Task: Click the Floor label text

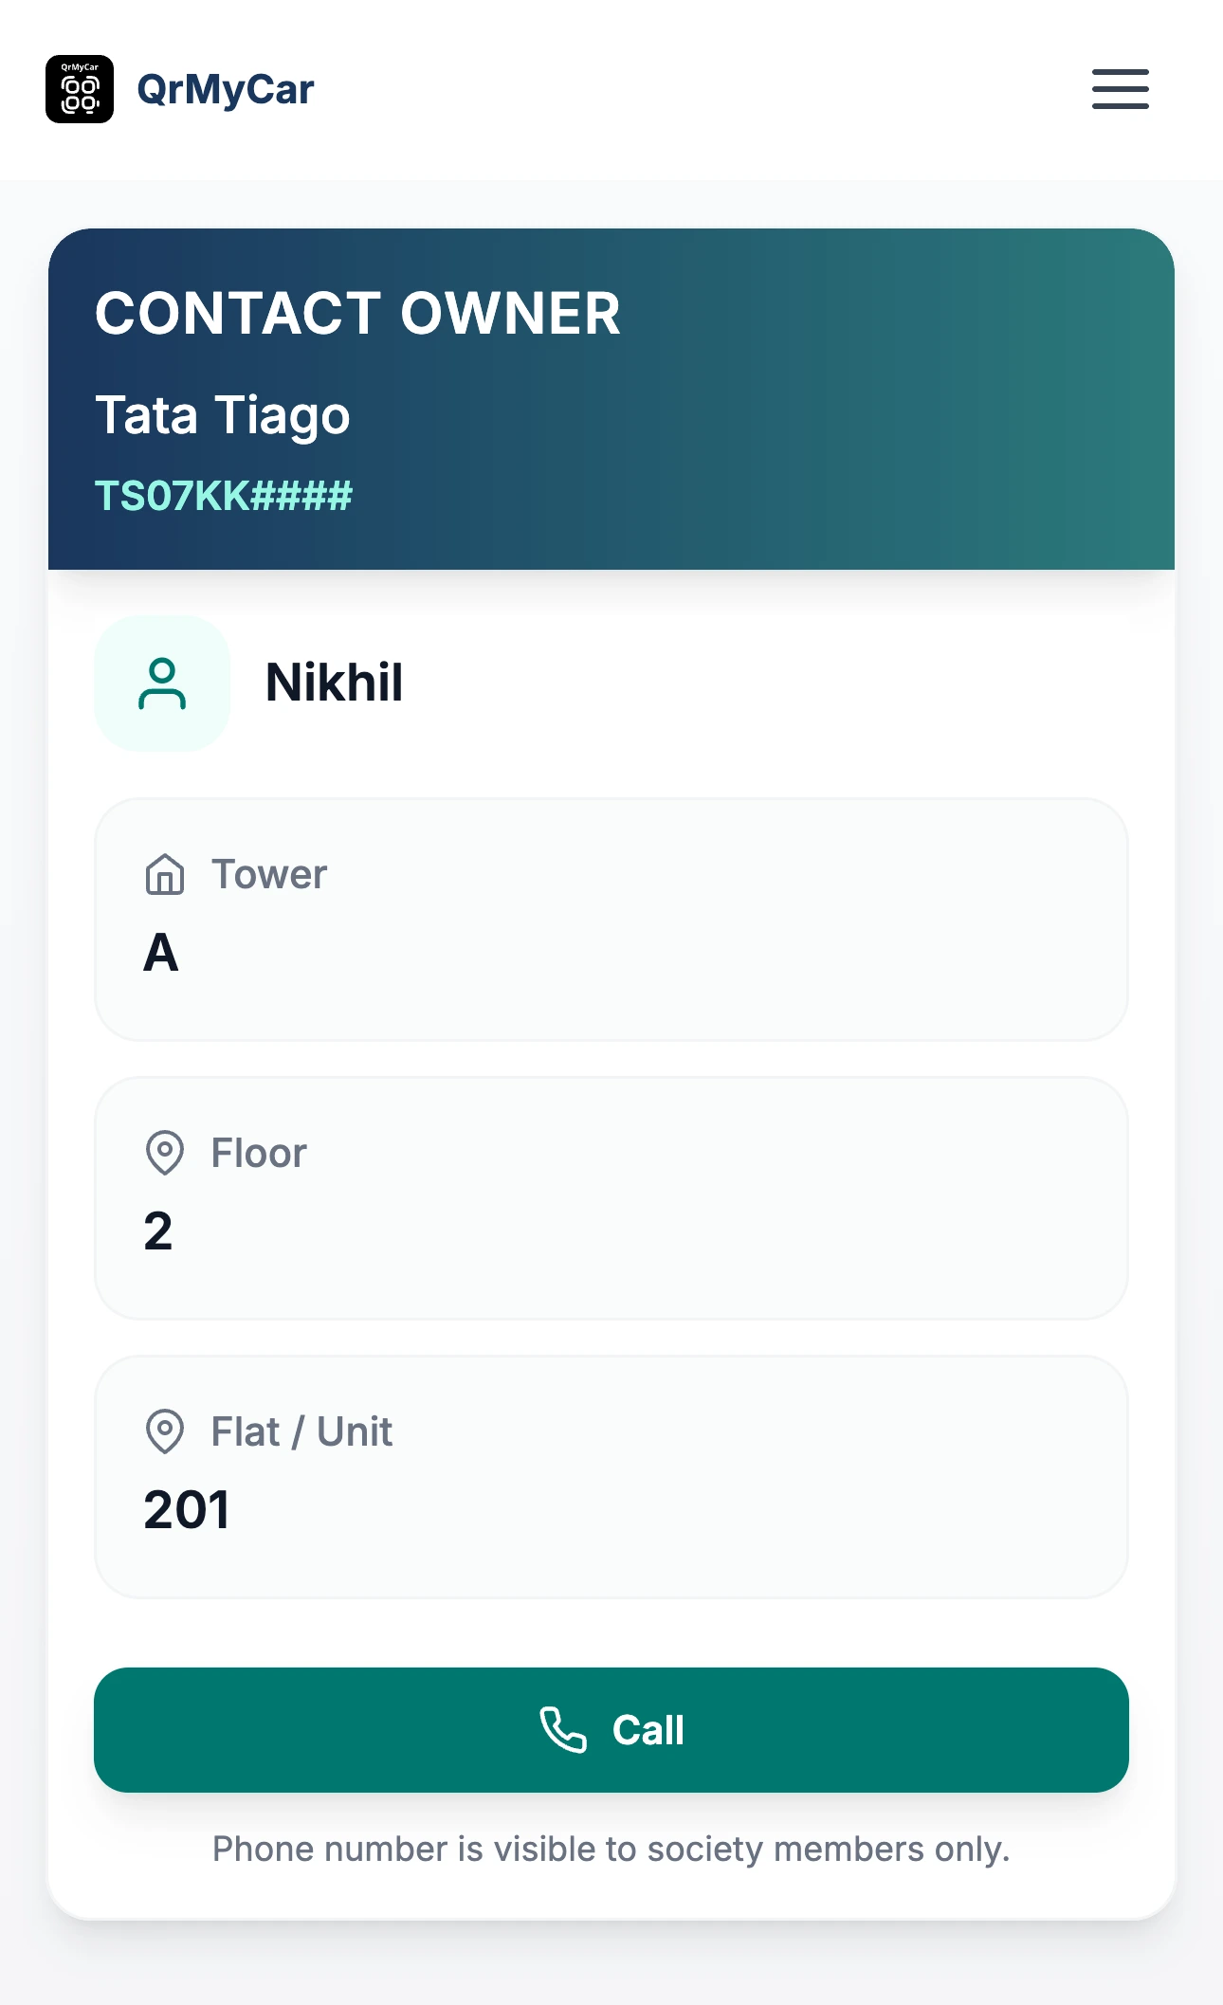Action: point(259,1153)
